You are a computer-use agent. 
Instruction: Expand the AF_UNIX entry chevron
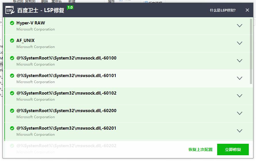point(240,43)
